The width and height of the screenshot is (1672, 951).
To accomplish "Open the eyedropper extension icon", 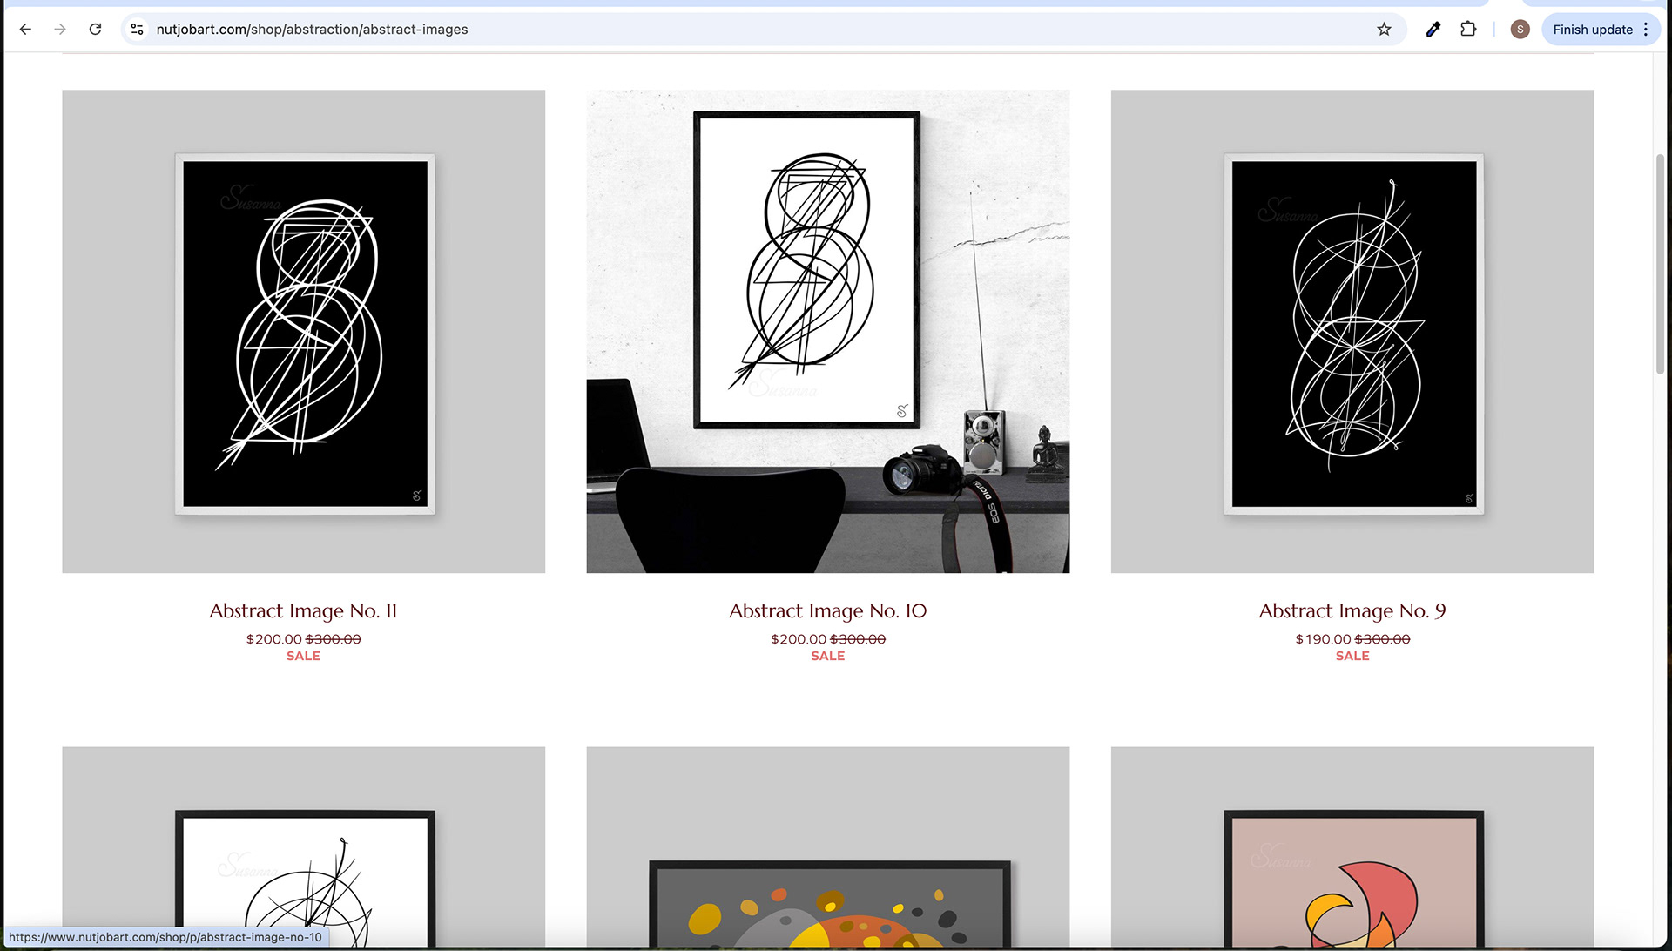I will click(1433, 30).
